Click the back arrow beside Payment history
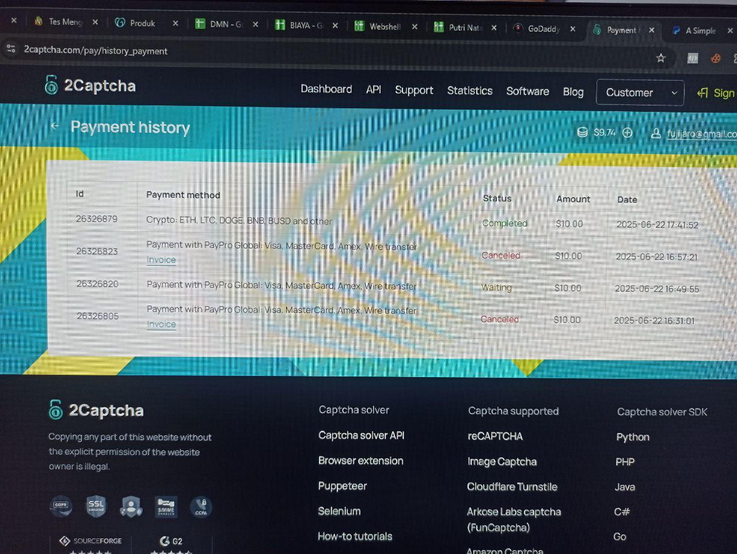This screenshot has width=737, height=554. [55, 126]
